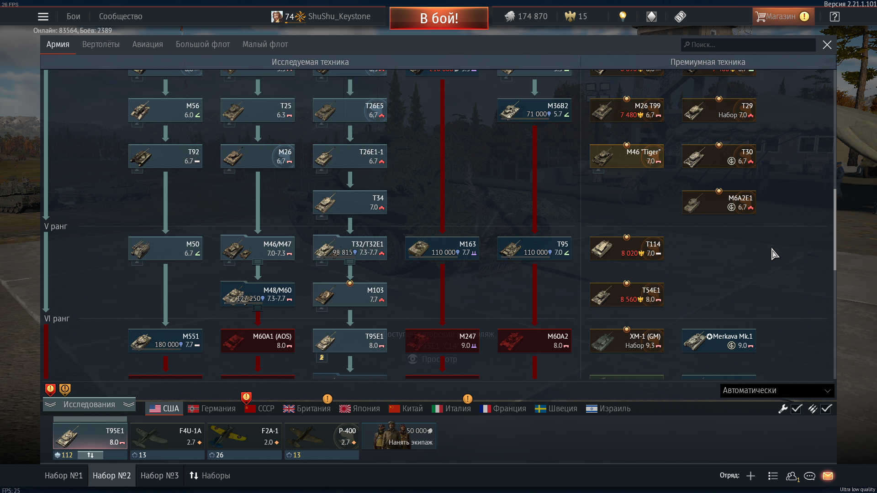Click the Silver Lions balance 174 870
This screenshot has height=493, width=877.
pos(526,16)
